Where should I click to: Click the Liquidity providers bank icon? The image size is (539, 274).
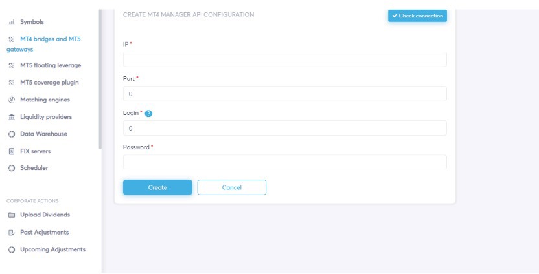coord(12,117)
